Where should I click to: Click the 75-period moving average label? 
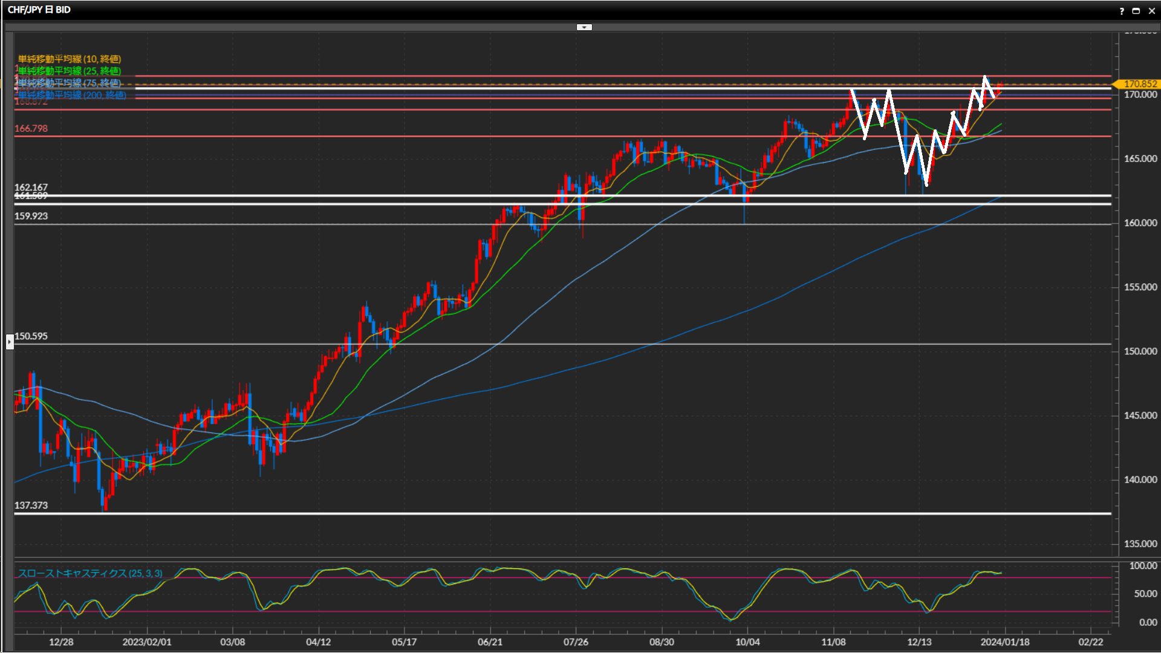pyautogui.click(x=69, y=83)
